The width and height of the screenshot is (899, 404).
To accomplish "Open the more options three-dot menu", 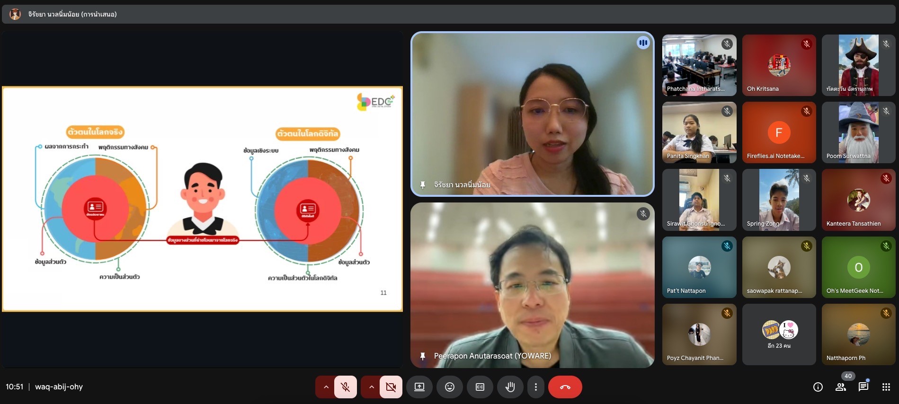I will tap(535, 387).
